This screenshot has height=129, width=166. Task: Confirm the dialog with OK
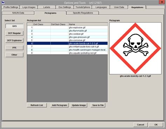click(156, 125)
